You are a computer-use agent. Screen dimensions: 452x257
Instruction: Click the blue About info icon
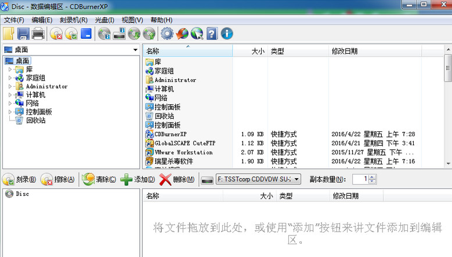pyautogui.click(x=227, y=34)
